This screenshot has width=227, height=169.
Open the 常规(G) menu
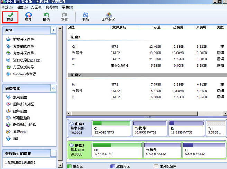(7, 7)
